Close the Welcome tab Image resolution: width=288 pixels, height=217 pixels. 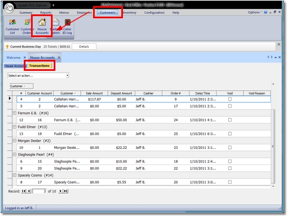click(x=24, y=58)
